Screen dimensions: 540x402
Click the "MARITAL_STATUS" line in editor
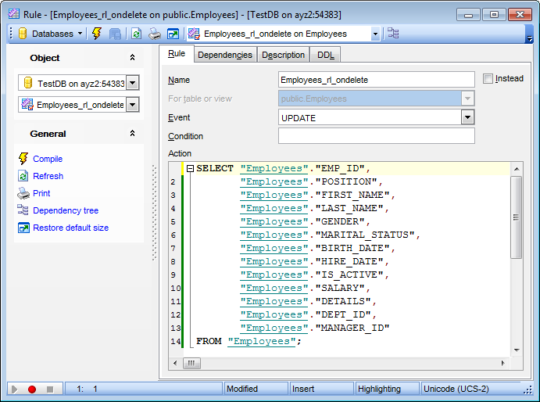pos(330,235)
